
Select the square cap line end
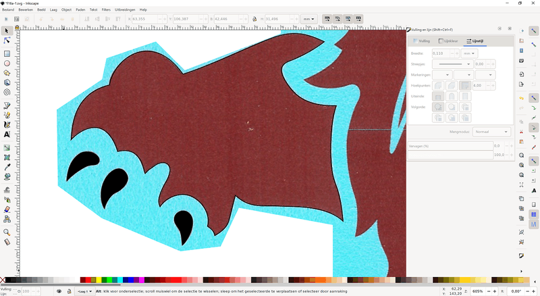pyautogui.click(x=465, y=96)
